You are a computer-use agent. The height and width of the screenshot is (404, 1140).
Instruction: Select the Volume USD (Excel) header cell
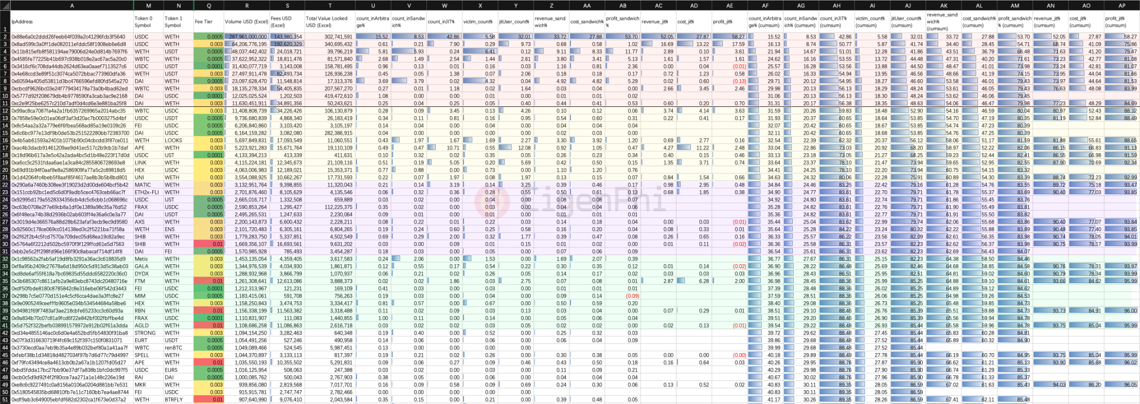point(246,22)
